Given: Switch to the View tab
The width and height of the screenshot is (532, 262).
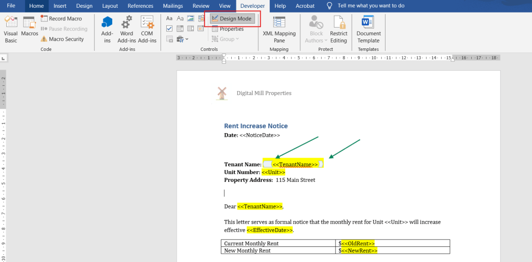Looking at the screenshot, I should (224, 6).
